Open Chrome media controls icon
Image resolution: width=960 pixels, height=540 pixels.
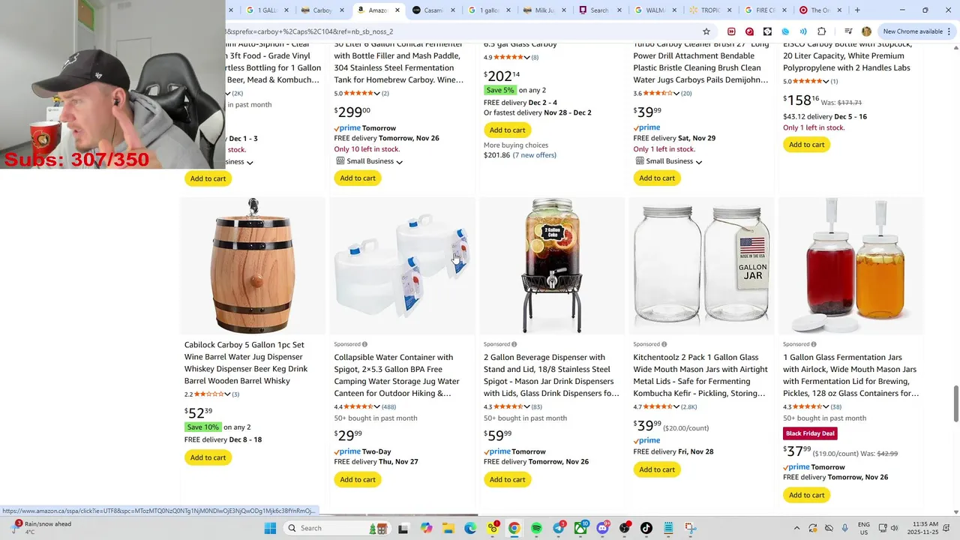[x=848, y=31]
